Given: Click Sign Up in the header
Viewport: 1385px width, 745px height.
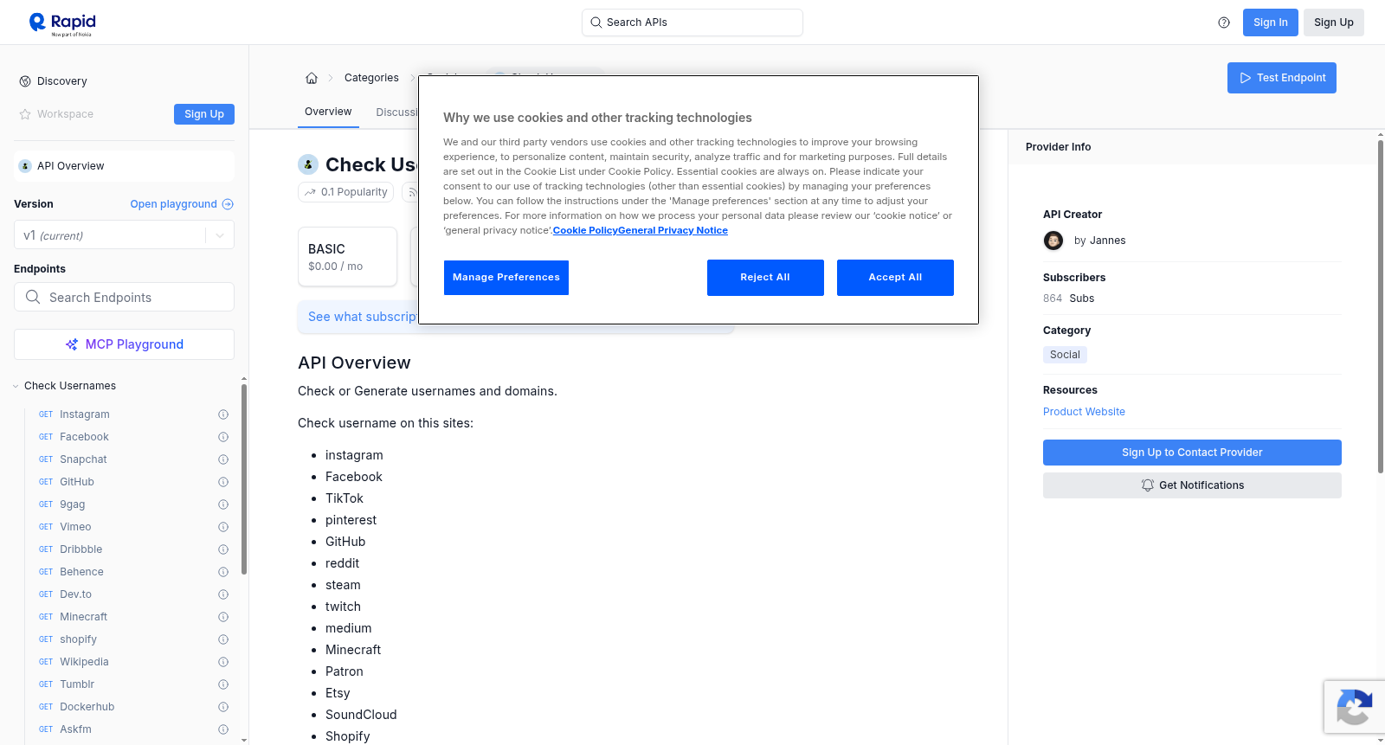Looking at the screenshot, I should coord(1334,22).
